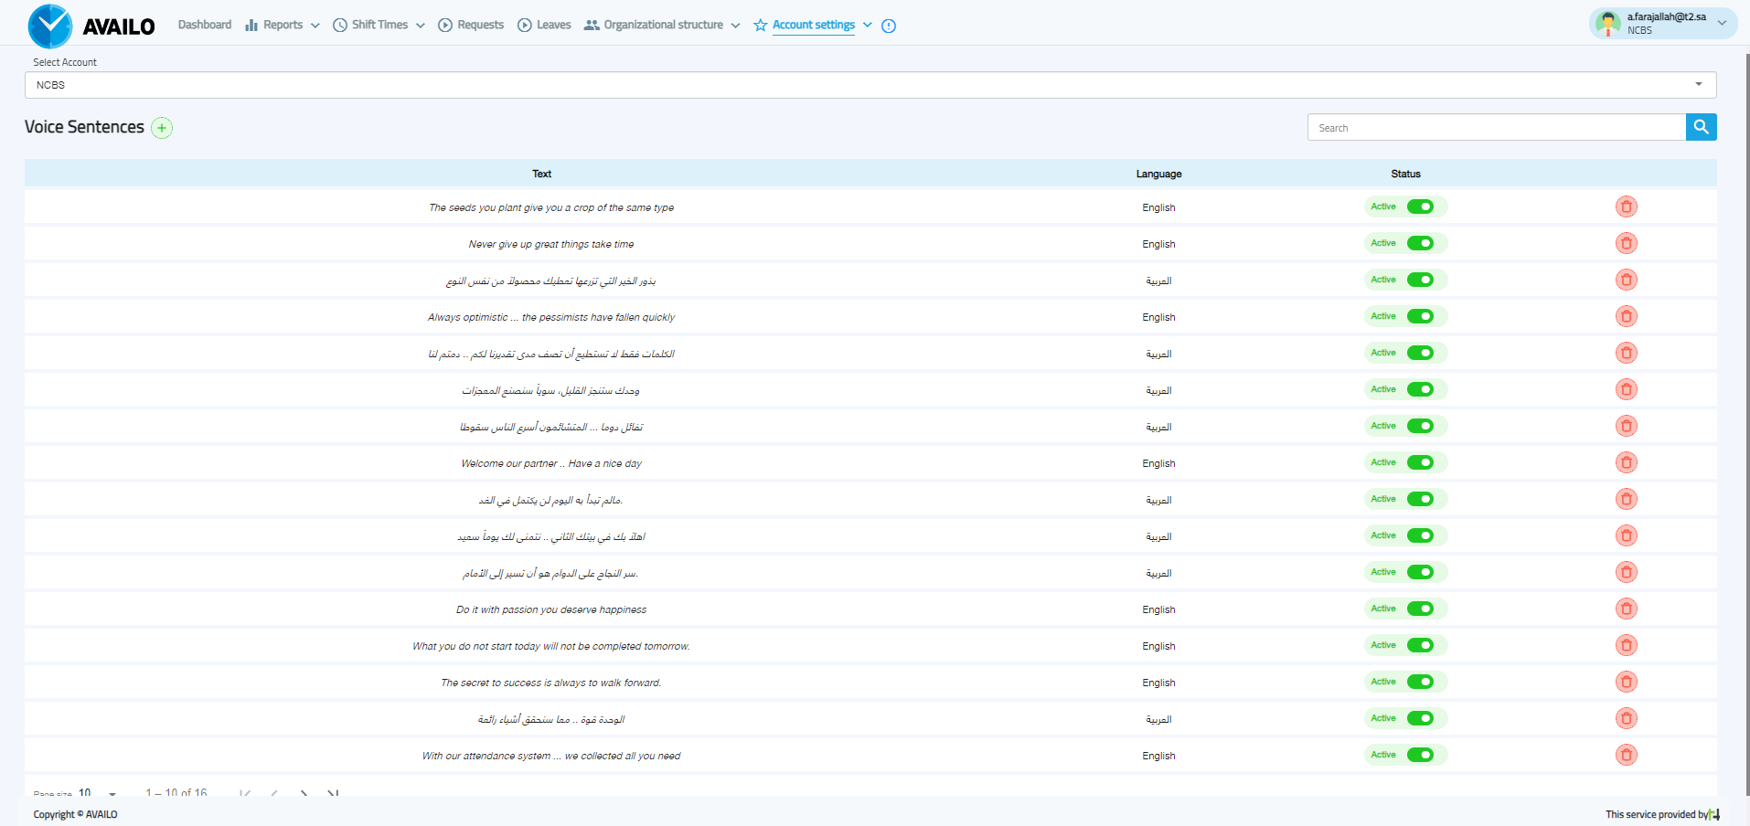Delete the seventh row Arabic sentence
1750x826 pixels.
pyautogui.click(x=1626, y=426)
